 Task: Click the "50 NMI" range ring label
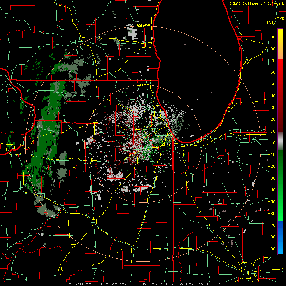[143, 85]
